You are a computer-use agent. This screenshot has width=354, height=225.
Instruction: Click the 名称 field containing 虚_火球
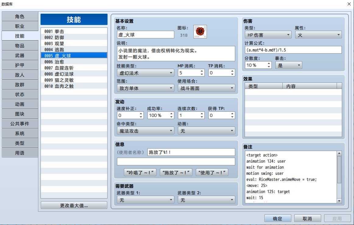tap(145, 35)
